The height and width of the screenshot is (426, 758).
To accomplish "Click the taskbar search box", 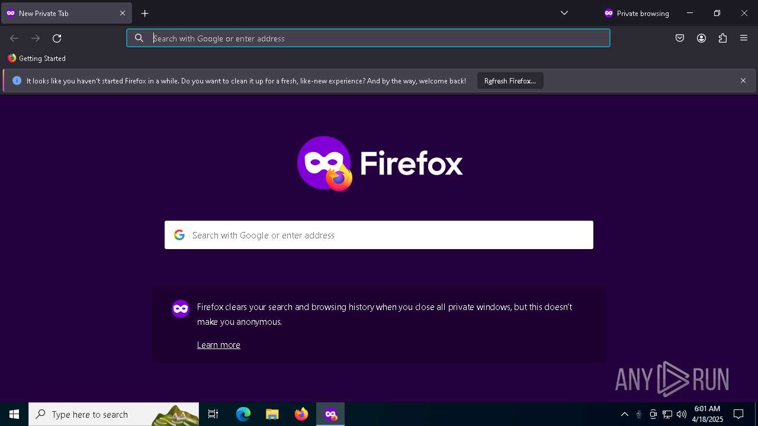I will tap(114, 415).
